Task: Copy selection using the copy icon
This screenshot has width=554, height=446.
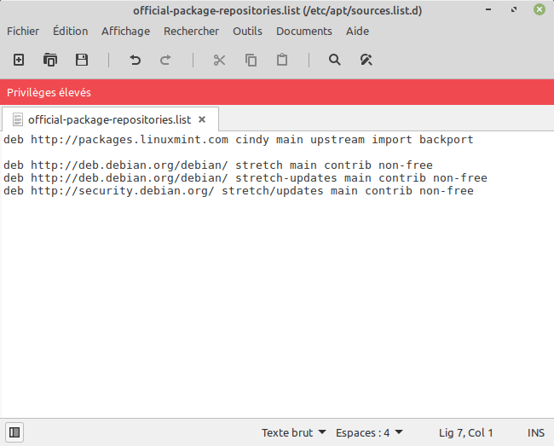Action: pos(251,60)
